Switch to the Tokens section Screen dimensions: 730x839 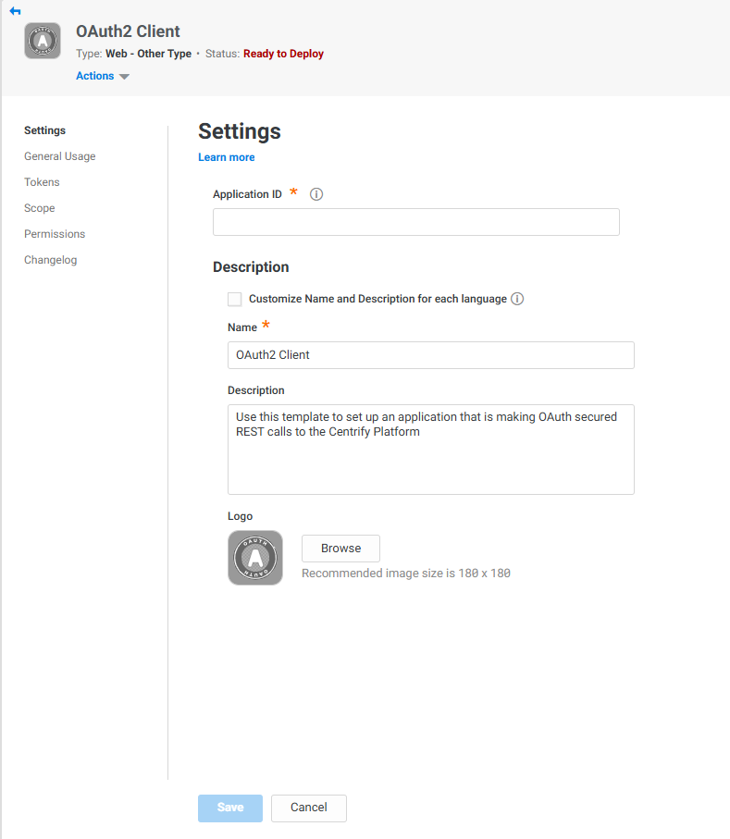(41, 182)
